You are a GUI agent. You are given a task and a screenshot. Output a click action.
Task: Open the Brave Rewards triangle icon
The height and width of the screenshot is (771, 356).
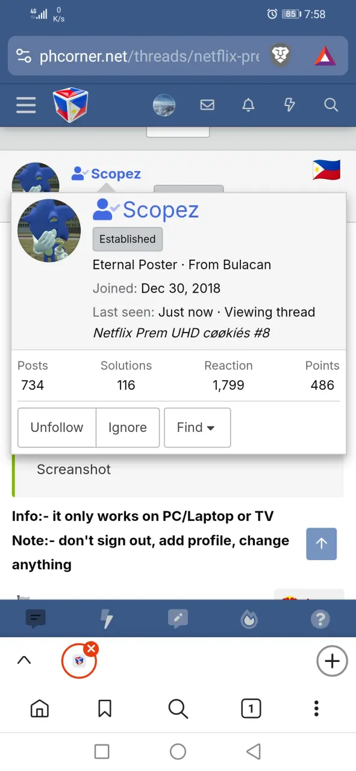point(325,57)
